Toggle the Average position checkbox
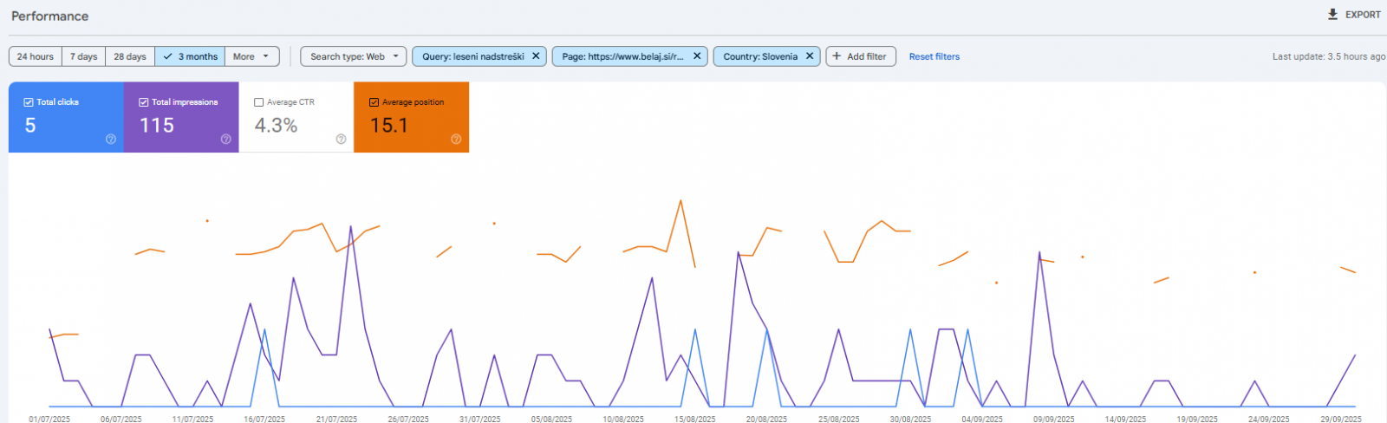This screenshot has width=1387, height=423. [x=374, y=102]
